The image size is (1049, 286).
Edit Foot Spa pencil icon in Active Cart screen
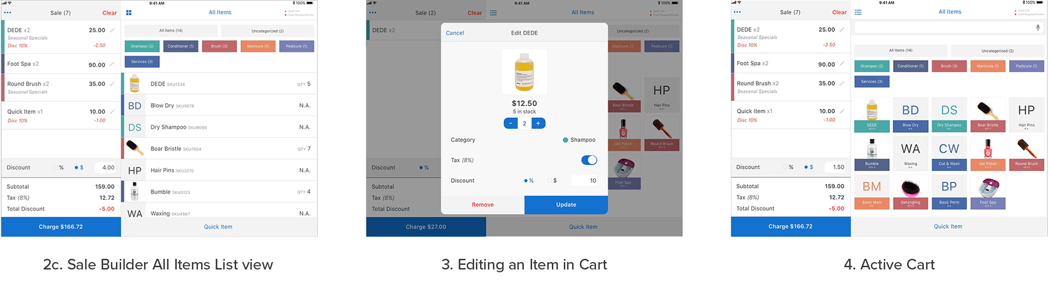[842, 64]
